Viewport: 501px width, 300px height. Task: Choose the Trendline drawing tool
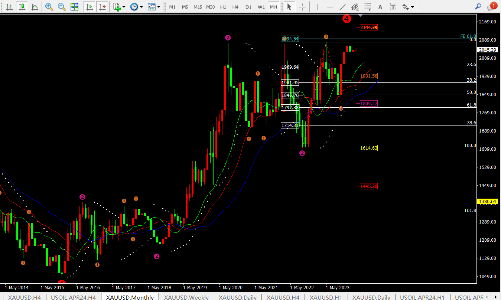coord(342,7)
